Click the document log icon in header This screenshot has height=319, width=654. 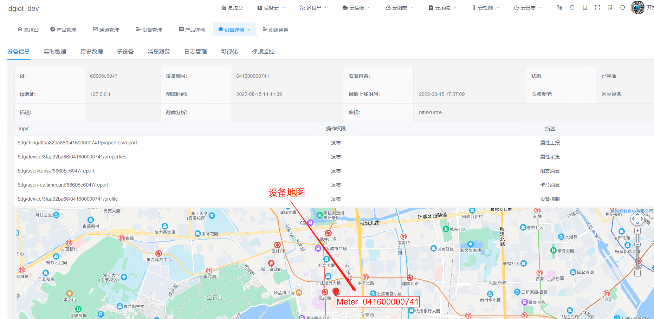(585, 7)
